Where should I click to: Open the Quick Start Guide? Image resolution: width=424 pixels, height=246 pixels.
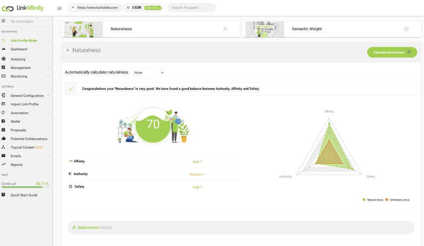coord(24,195)
